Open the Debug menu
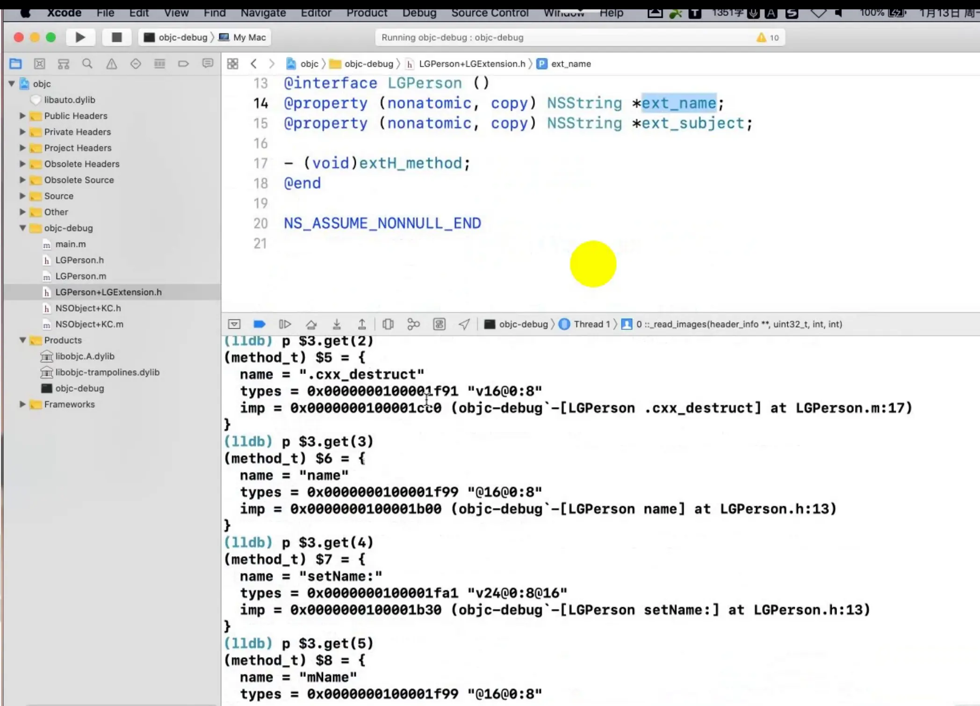Viewport: 980px width, 706px height. click(419, 13)
